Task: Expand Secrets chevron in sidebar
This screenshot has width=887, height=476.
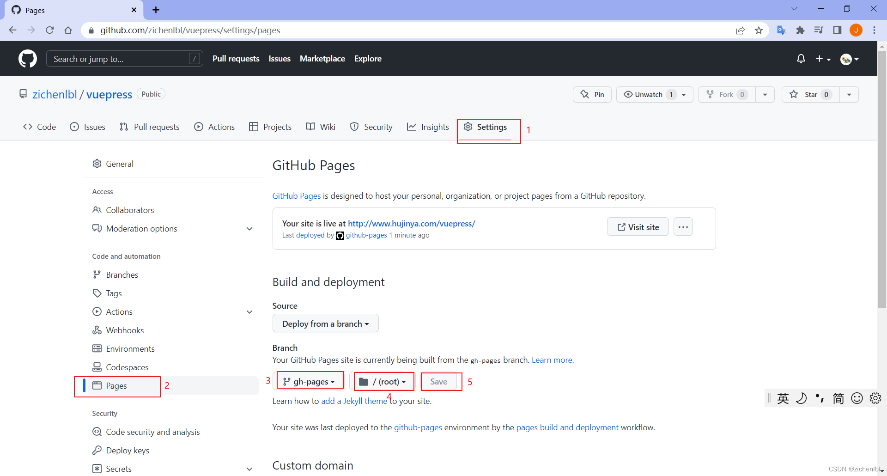Action: click(249, 469)
